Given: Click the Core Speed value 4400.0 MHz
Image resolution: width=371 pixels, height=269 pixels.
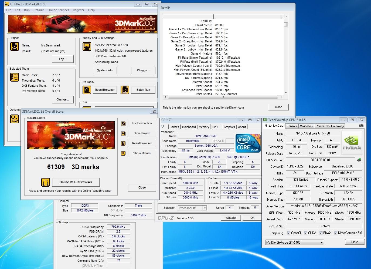Looking at the screenshot, I should 190,183.
